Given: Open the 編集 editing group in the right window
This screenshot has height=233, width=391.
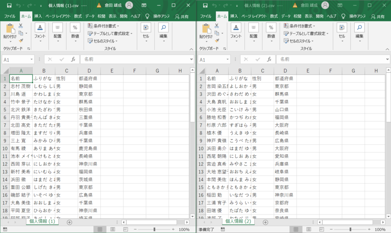Looking at the screenshot, I should point(359,32).
